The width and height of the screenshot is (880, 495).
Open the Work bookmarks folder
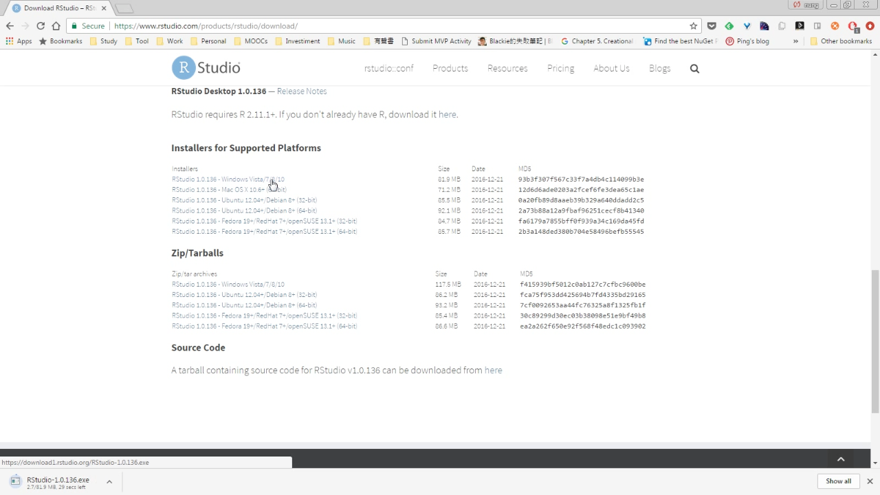pos(169,41)
